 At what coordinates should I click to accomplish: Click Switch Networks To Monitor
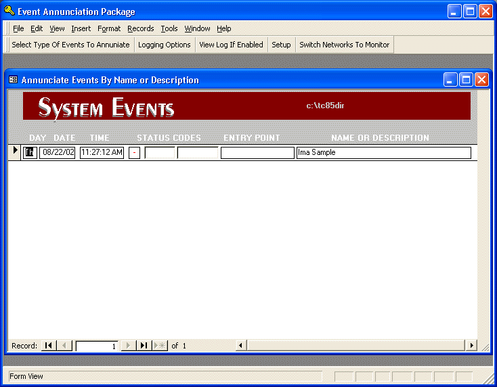pos(344,45)
